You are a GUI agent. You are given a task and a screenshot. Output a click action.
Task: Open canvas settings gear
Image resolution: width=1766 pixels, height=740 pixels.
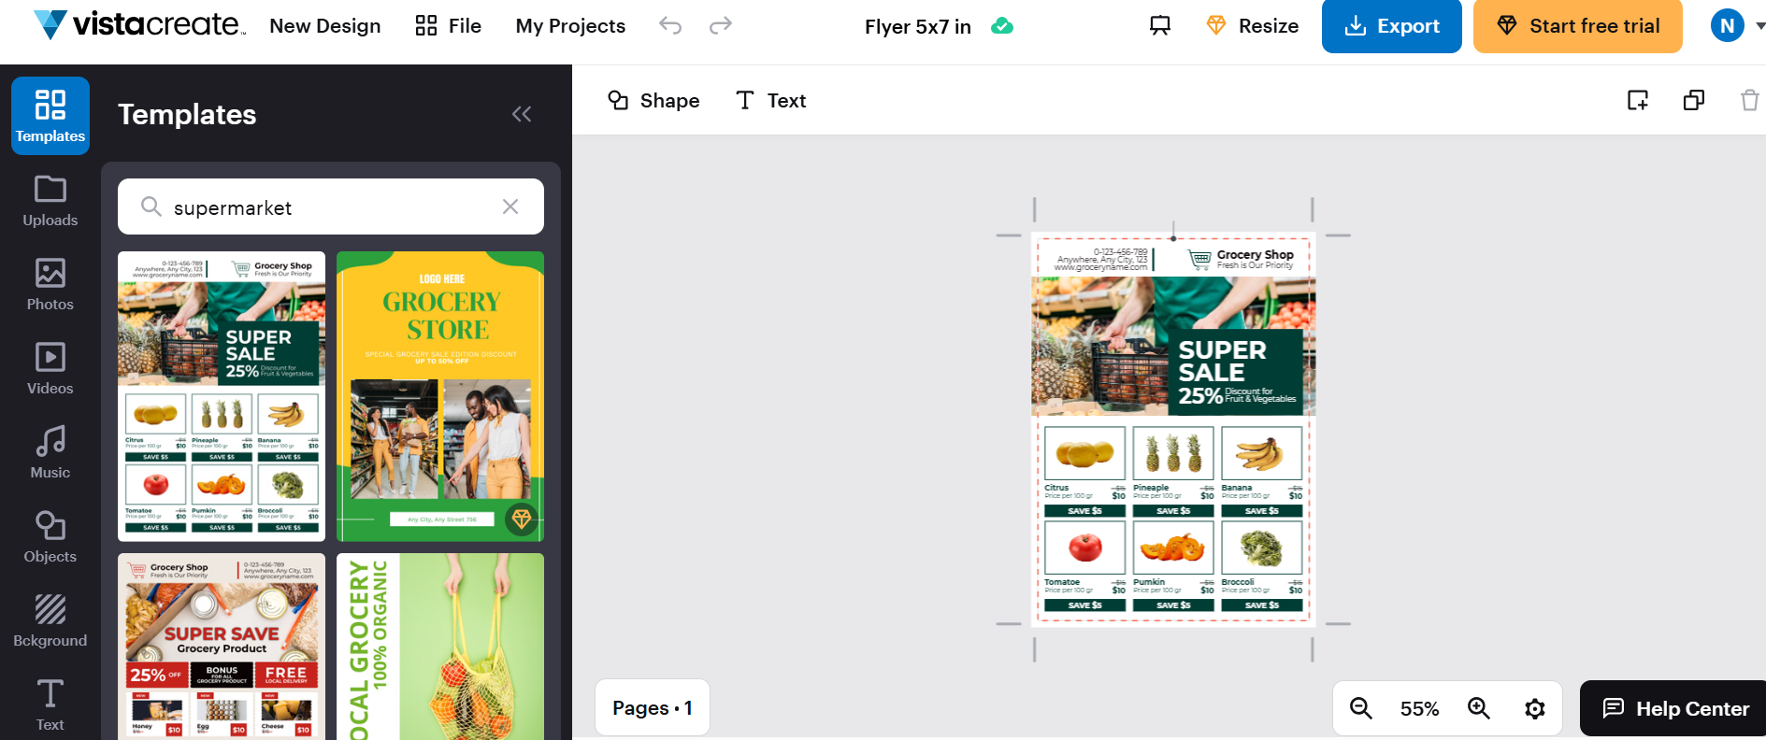click(x=1534, y=708)
